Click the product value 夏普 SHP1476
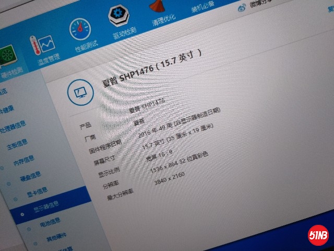 pos(147,105)
